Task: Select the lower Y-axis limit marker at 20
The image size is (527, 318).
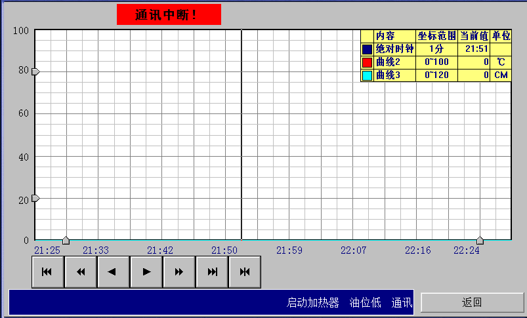Action: point(35,199)
